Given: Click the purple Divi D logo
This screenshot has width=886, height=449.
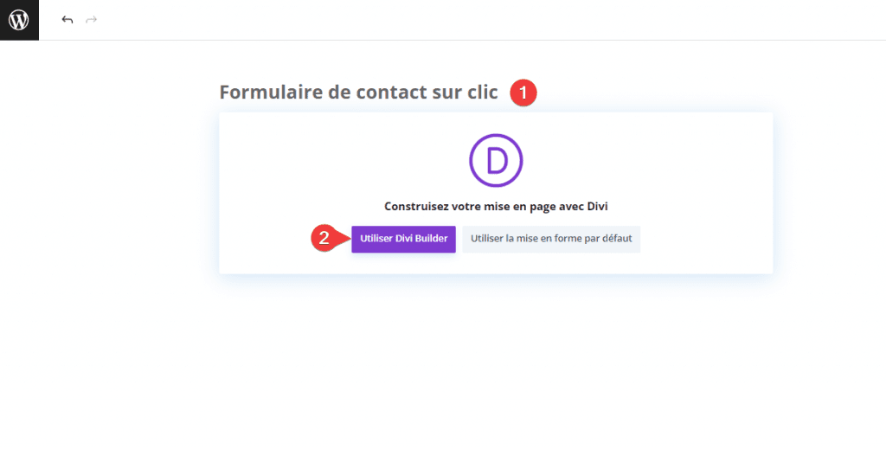Looking at the screenshot, I should [496, 160].
